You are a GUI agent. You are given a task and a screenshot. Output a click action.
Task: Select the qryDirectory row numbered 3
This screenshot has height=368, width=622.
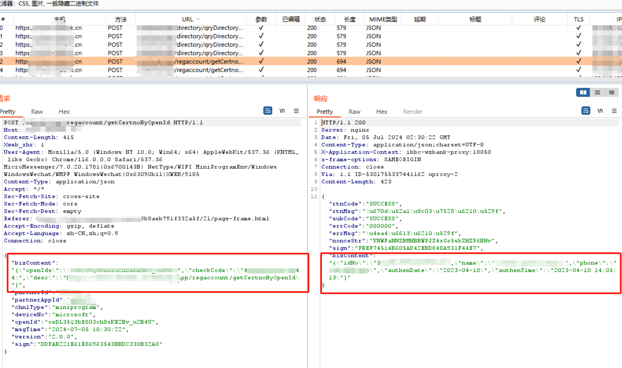pos(311,53)
